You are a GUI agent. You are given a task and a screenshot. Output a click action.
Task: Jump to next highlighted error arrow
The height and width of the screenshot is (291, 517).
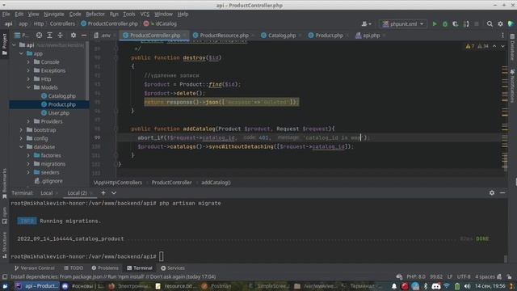(502, 47)
